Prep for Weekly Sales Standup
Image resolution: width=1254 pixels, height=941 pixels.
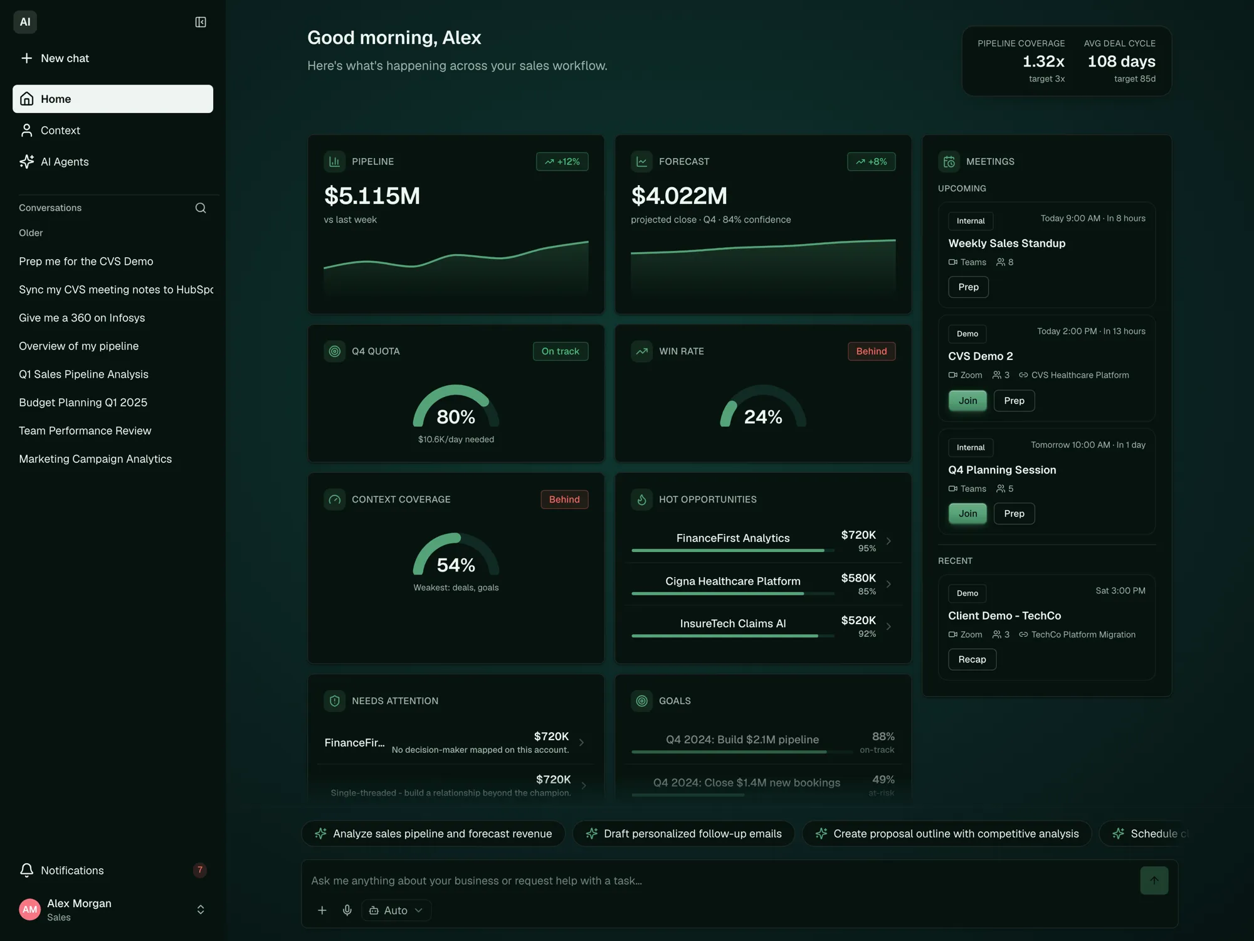tap(968, 287)
